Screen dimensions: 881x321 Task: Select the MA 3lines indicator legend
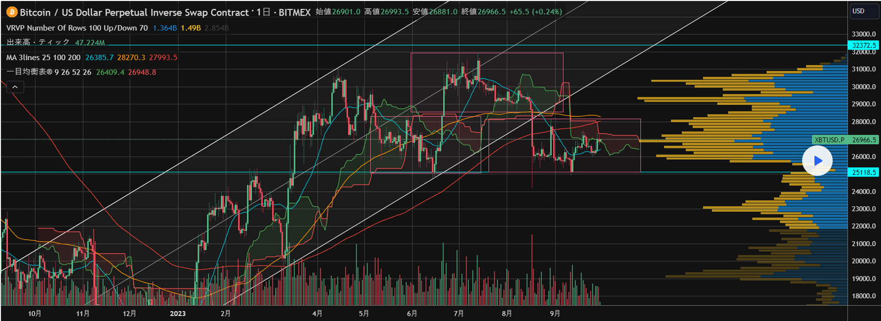43,57
